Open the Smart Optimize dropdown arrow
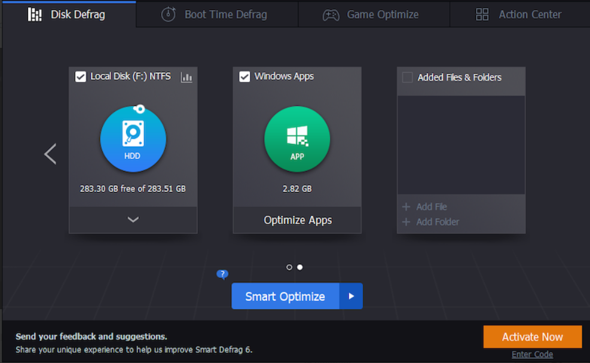This screenshot has width=590, height=363. pos(351,296)
